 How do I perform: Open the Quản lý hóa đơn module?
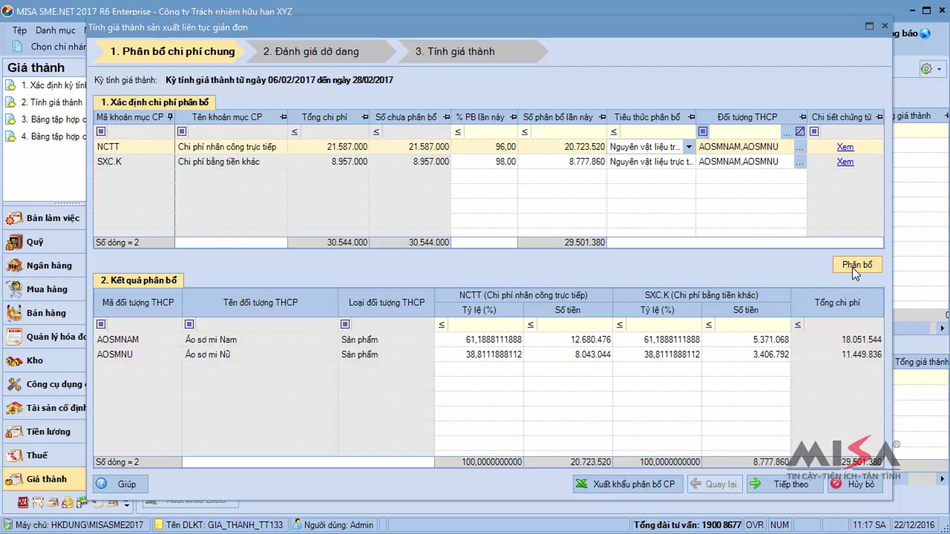[44, 337]
